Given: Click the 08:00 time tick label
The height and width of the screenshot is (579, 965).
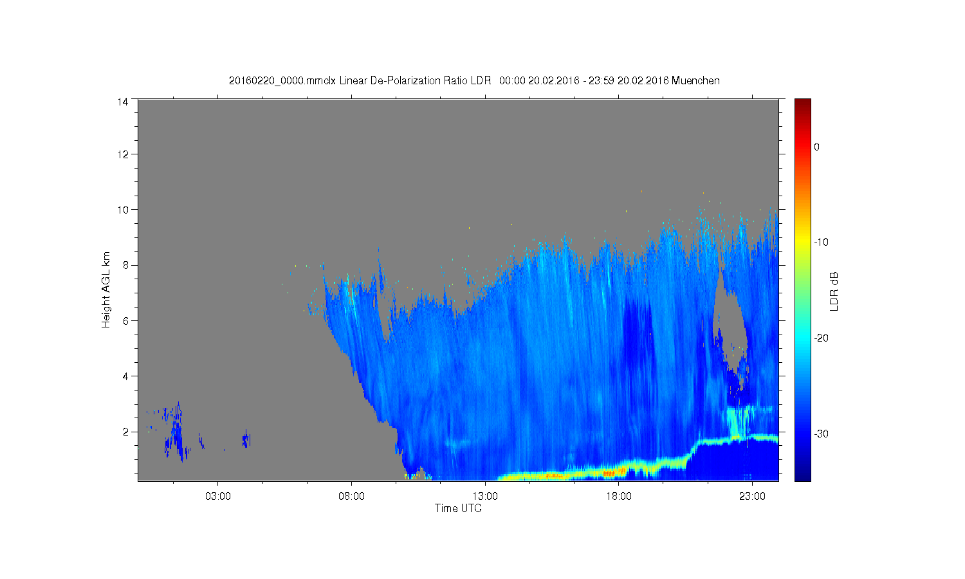Looking at the screenshot, I should (x=351, y=497).
